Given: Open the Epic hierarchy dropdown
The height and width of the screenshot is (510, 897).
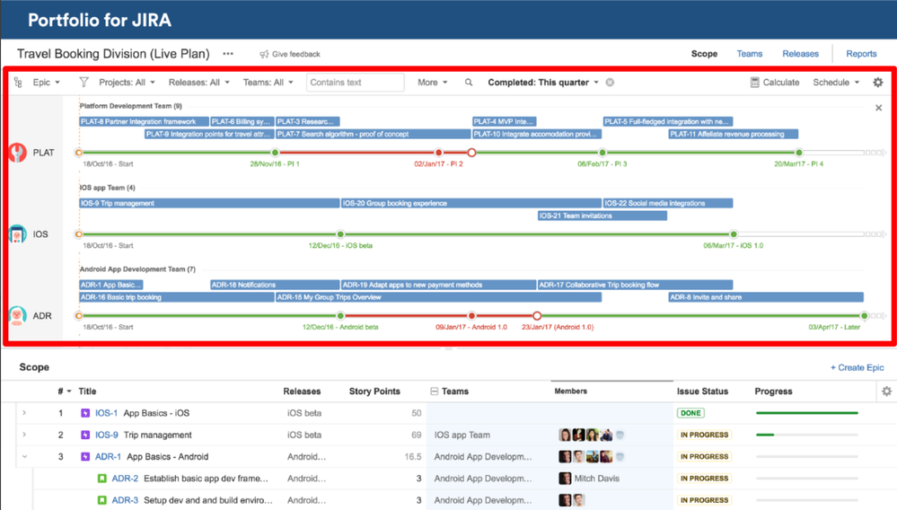Looking at the screenshot, I should click(x=46, y=83).
